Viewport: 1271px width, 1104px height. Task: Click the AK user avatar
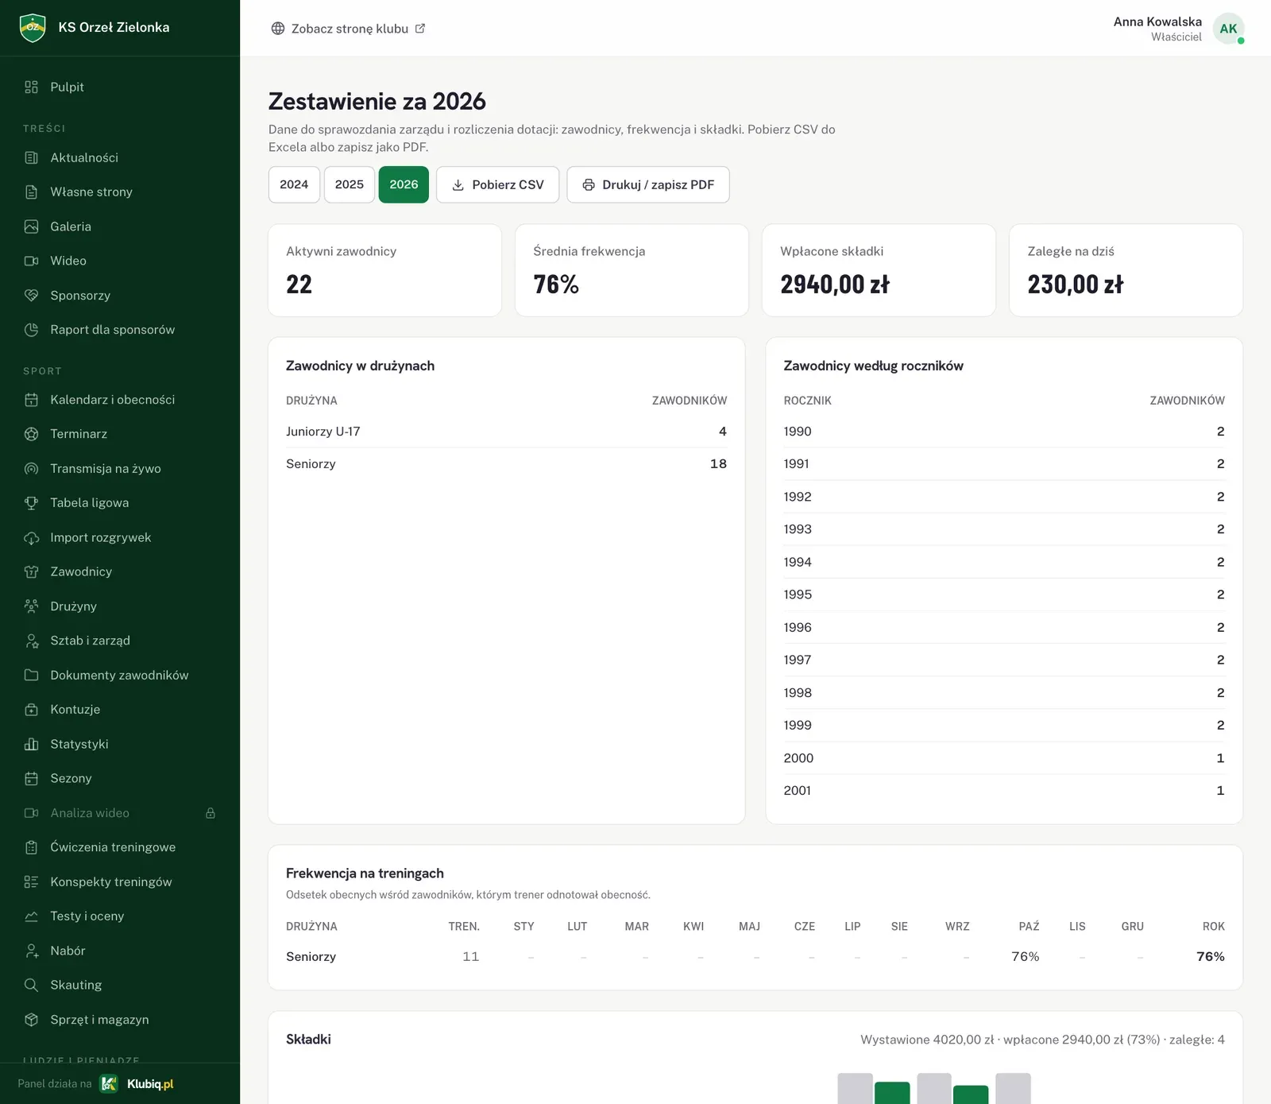click(x=1228, y=29)
